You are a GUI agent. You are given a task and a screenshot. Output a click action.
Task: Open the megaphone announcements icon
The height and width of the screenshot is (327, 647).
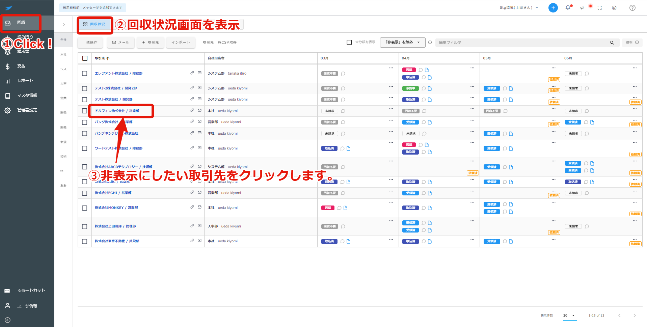click(582, 8)
